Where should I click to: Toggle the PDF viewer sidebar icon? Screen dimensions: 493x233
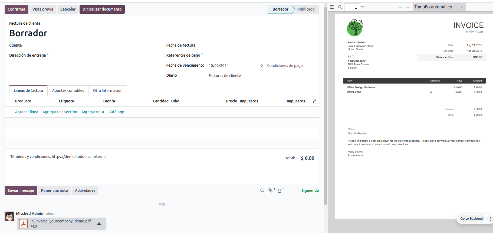coord(332,7)
